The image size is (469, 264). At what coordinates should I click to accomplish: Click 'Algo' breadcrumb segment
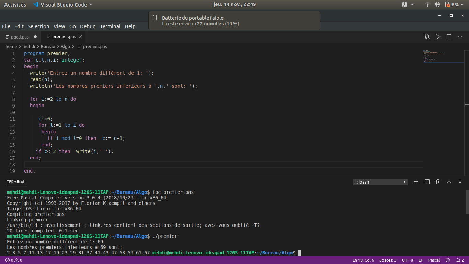pos(65,46)
